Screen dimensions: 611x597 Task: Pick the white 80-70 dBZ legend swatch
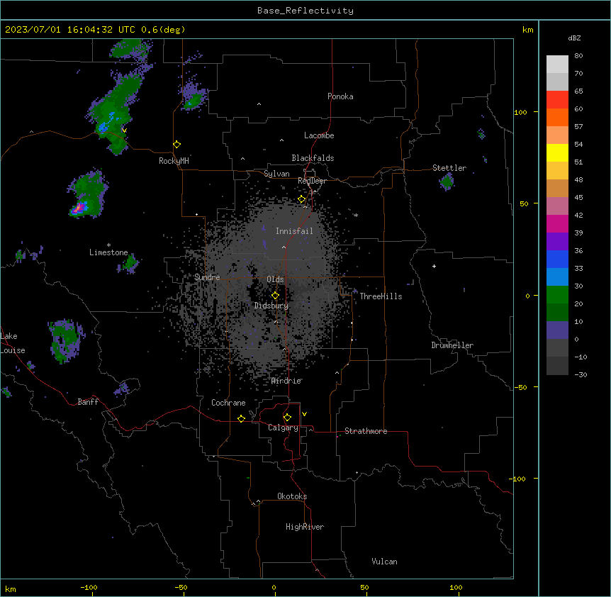[x=557, y=65]
